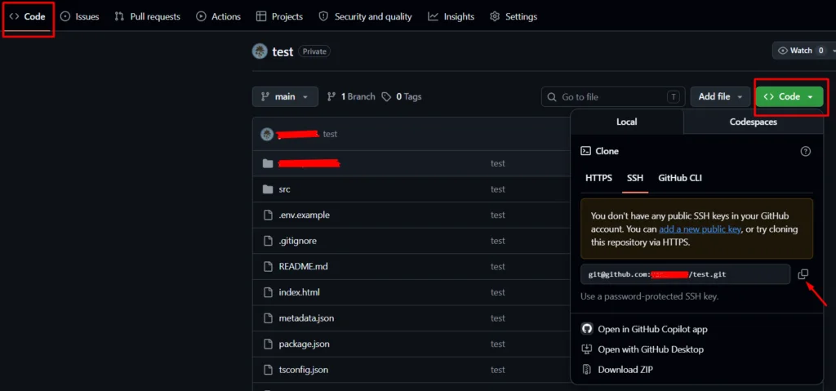Viewport: 836px width, 391px height.
Task: Switch to the Projects tab
Action: pos(279,16)
